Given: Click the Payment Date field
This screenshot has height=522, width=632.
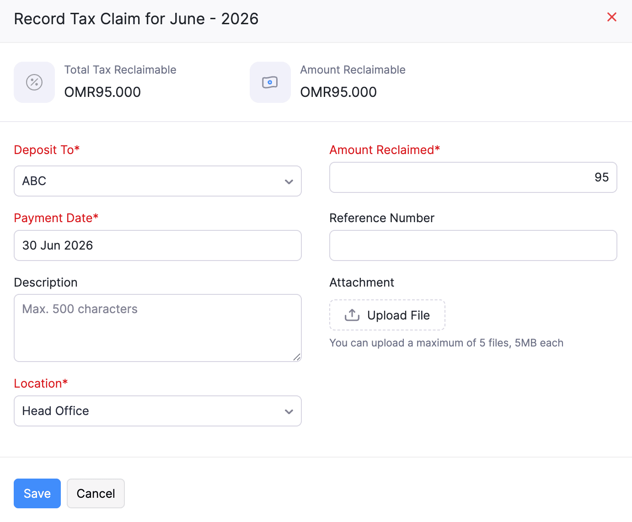Looking at the screenshot, I should coord(158,245).
